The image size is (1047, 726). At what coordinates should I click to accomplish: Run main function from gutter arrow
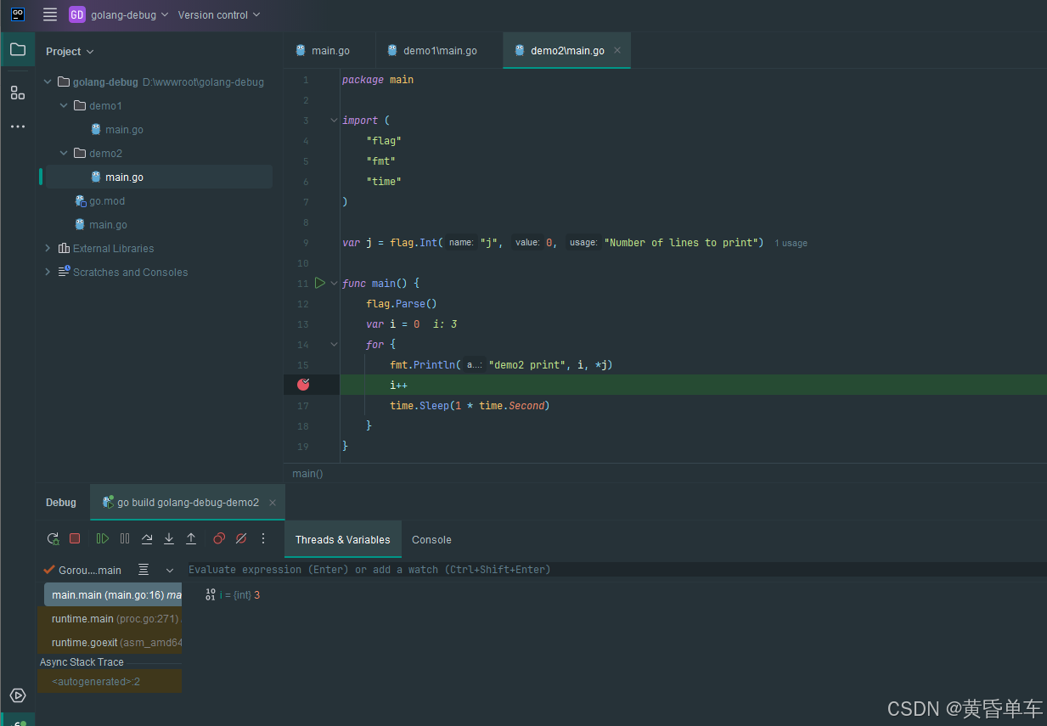coord(320,283)
